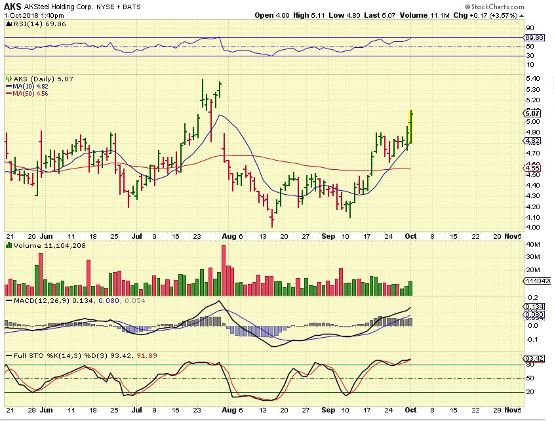Click the 'AKS (Daily) 5.07' legend label
This screenshot has height=421, width=554.
(43, 79)
